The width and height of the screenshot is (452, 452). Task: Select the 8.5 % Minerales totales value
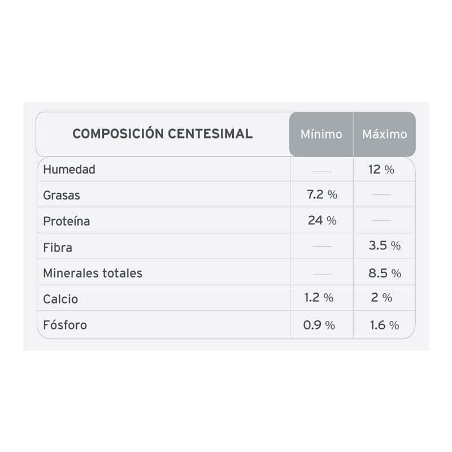pyautogui.click(x=384, y=273)
